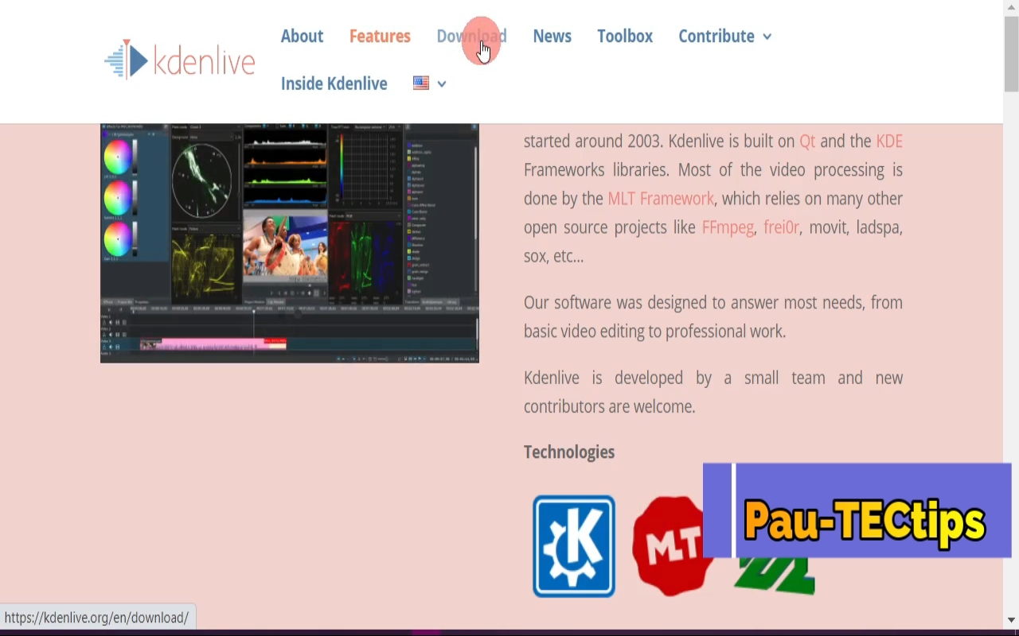
Task: Expand the Contribute dropdown menu
Action: coord(724,36)
